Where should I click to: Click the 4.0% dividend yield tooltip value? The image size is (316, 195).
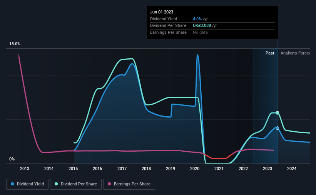(197, 19)
